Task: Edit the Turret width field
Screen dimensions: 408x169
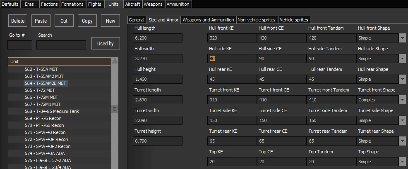Action: coord(157,120)
